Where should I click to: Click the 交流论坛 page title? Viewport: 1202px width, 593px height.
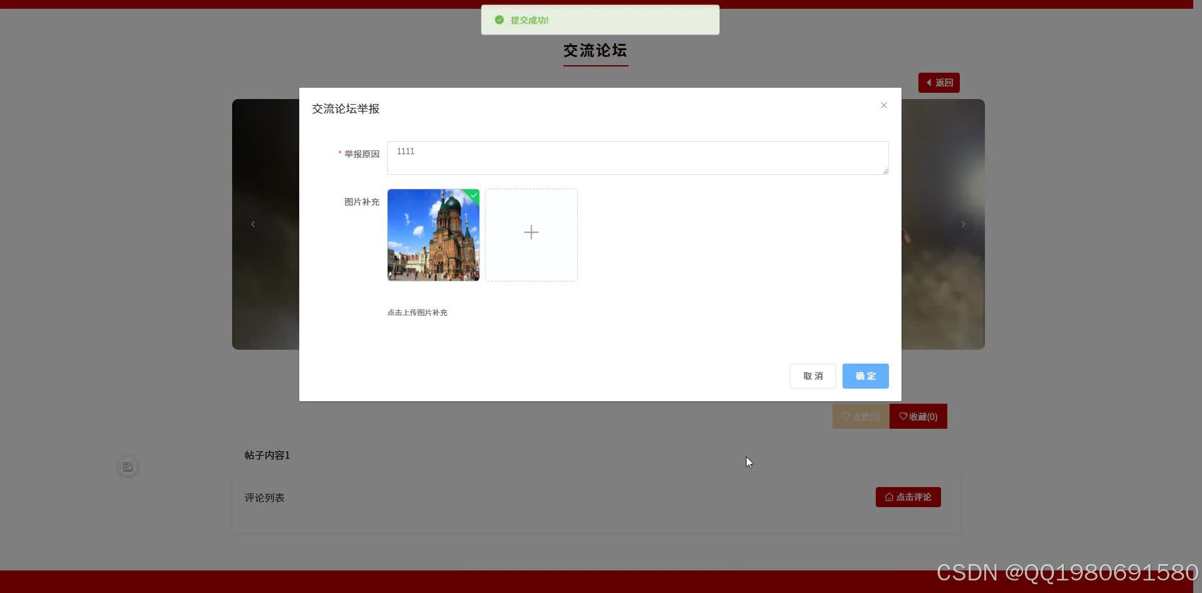pyautogui.click(x=594, y=50)
